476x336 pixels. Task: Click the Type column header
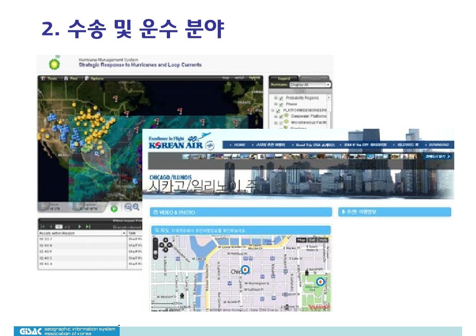point(135,233)
